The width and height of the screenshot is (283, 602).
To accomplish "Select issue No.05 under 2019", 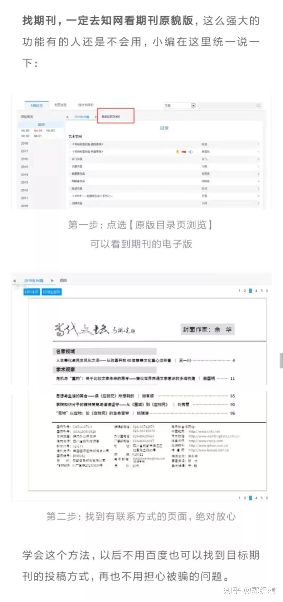I will point(25,130).
